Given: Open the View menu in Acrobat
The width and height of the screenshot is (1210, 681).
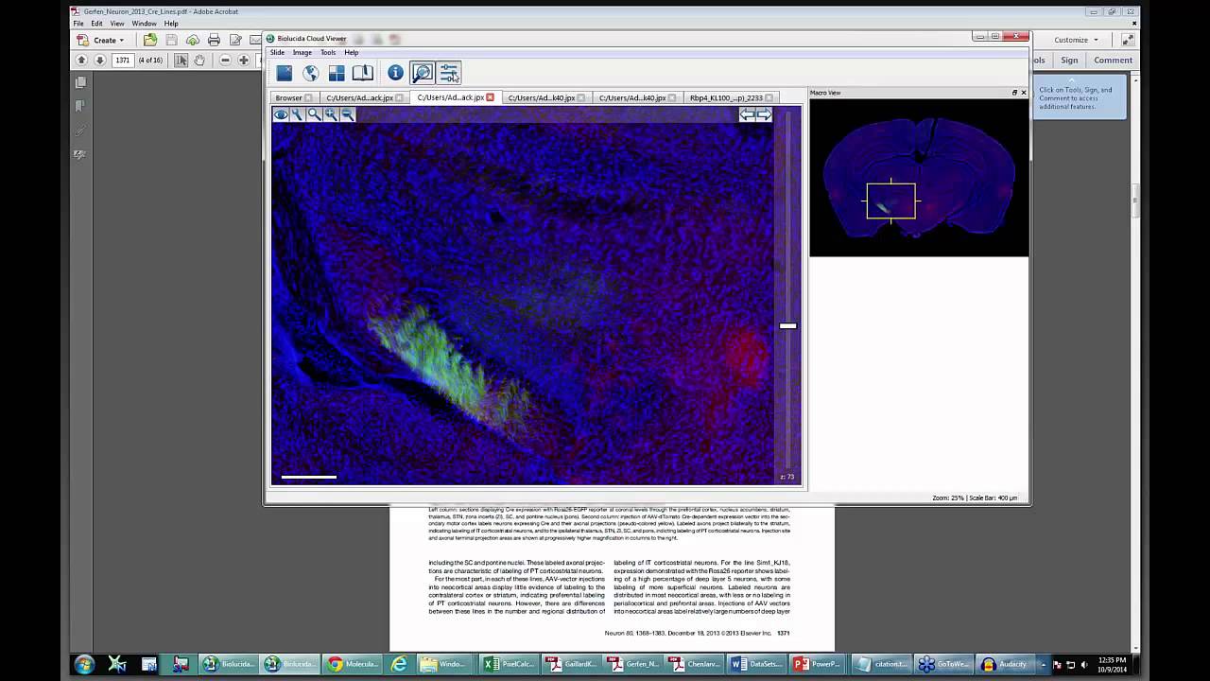Looking at the screenshot, I should pyautogui.click(x=117, y=24).
